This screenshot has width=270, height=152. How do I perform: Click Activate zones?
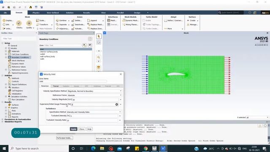pyautogui.click(x=77, y=29)
